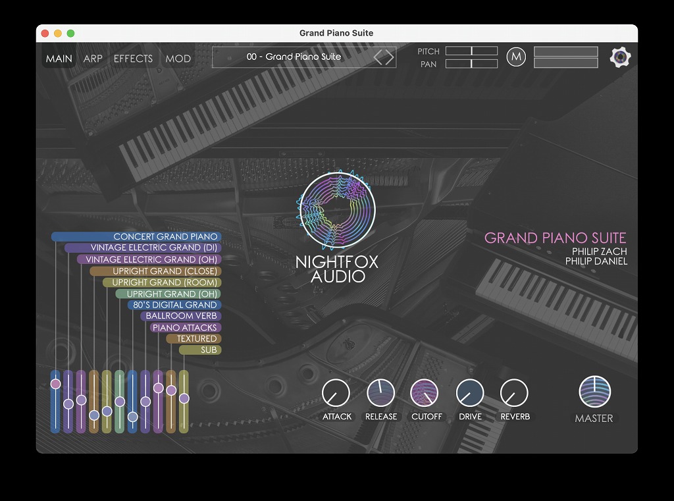Open the settings gear icon

tap(620, 58)
